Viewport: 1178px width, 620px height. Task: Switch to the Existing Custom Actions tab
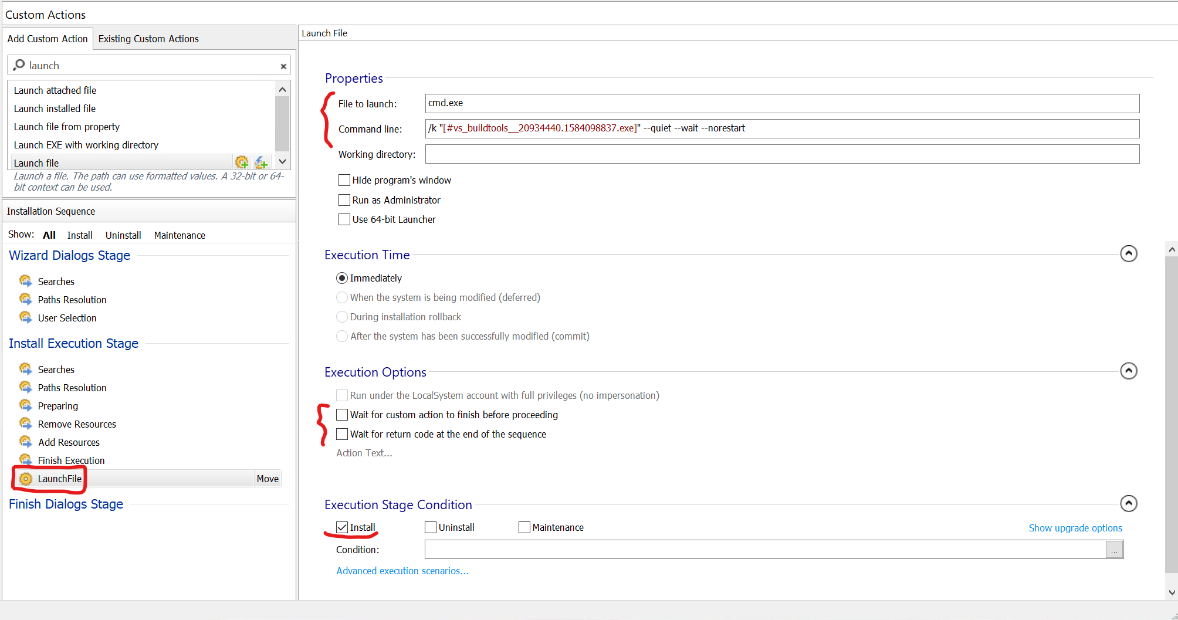coord(148,39)
